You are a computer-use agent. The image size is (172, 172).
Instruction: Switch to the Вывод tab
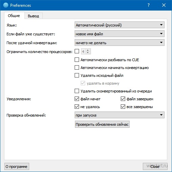click(x=33, y=16)
